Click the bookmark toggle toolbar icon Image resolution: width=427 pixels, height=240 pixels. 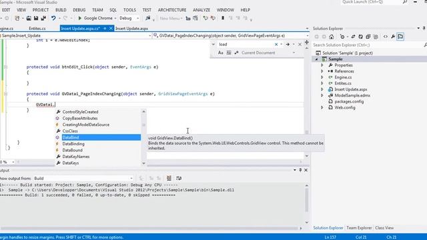pos(223,18)
